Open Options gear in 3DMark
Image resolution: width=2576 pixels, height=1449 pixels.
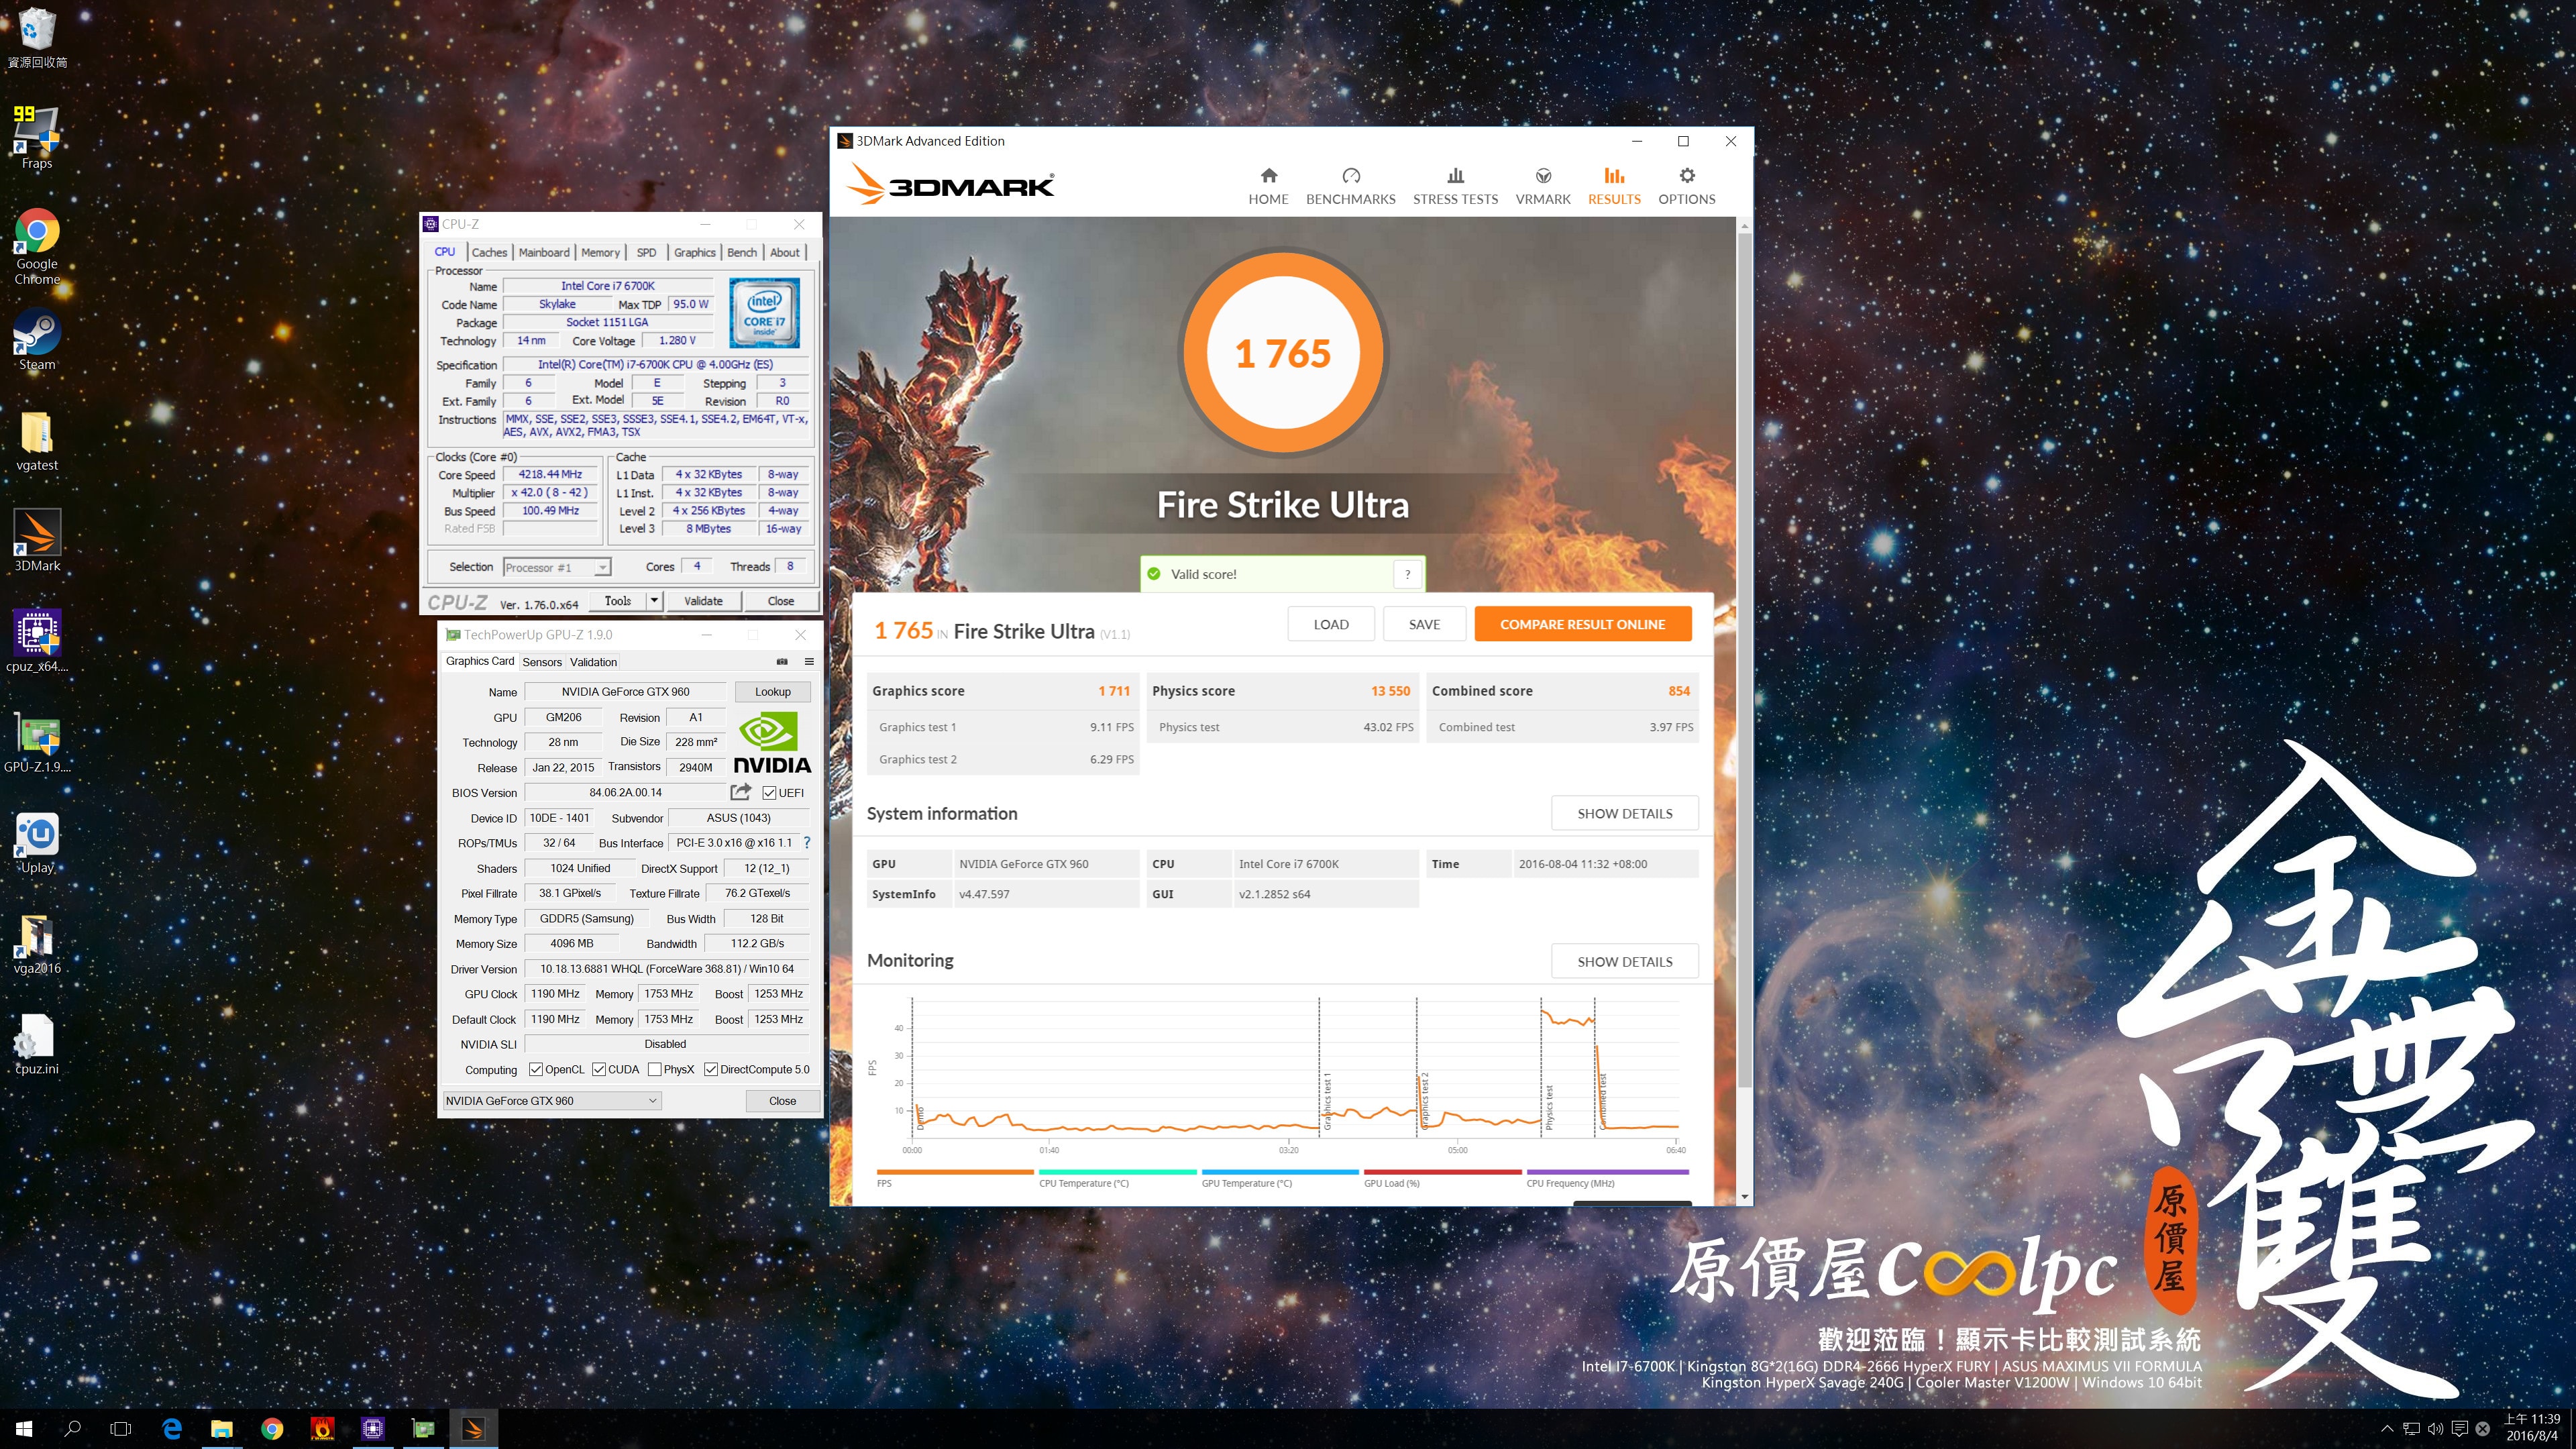(x=1686, y=186)
